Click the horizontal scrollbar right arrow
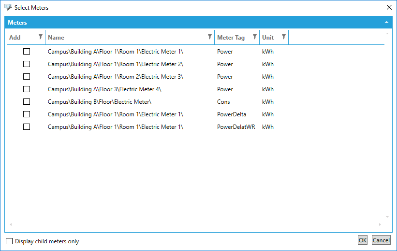Image resolution: width=397 pixels, height=251 pixels. pyautogui.click(x=380, y=224)
